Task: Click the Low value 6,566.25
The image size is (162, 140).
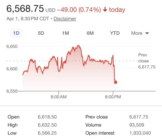Action: pyautogui.click(x=47, y=133)
